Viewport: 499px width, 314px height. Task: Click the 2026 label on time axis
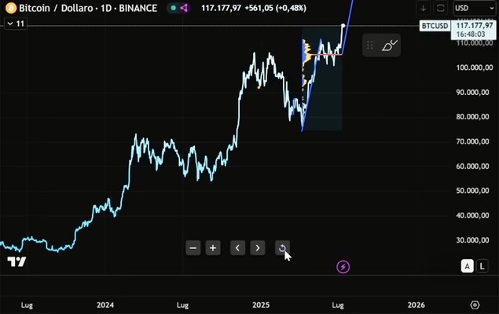click(x=416, y=305)
